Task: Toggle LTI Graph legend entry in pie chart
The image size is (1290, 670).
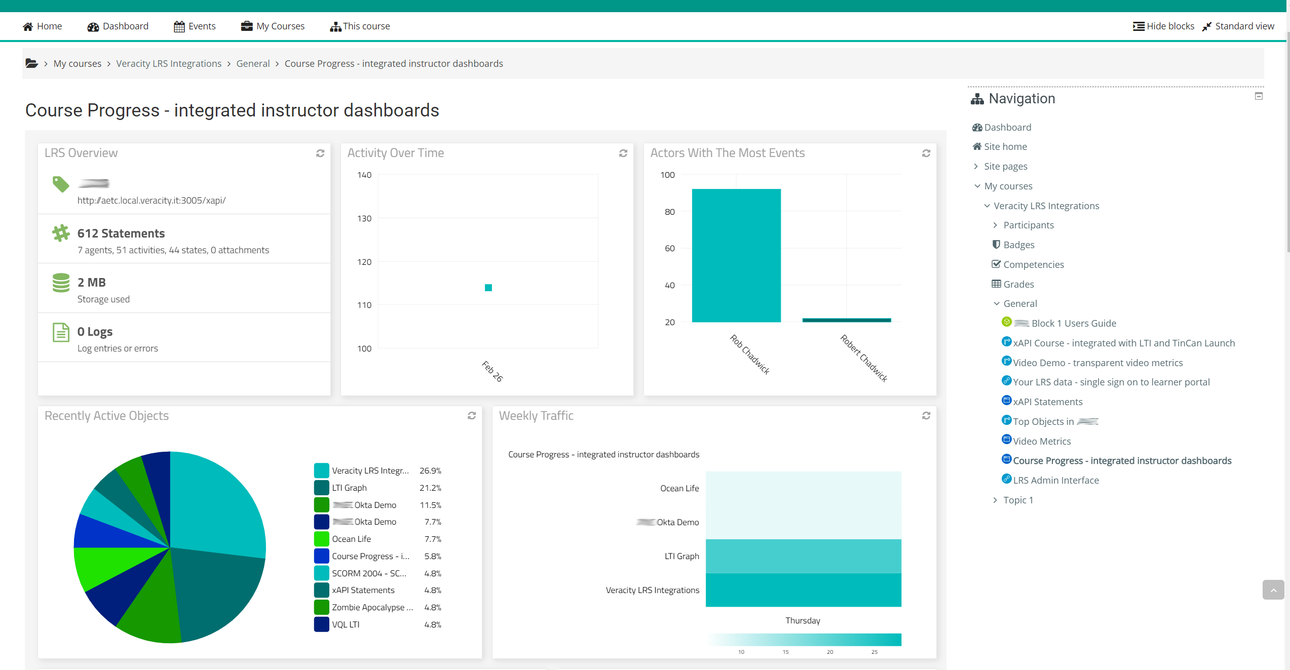Action: [349, 488]
